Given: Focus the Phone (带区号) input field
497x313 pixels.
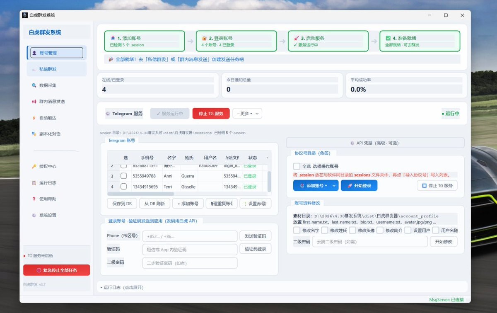Looking at the screenshot, I should coord(190,236).
